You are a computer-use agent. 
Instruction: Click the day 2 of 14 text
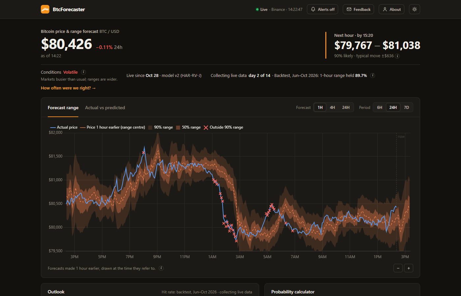point(259,75)
